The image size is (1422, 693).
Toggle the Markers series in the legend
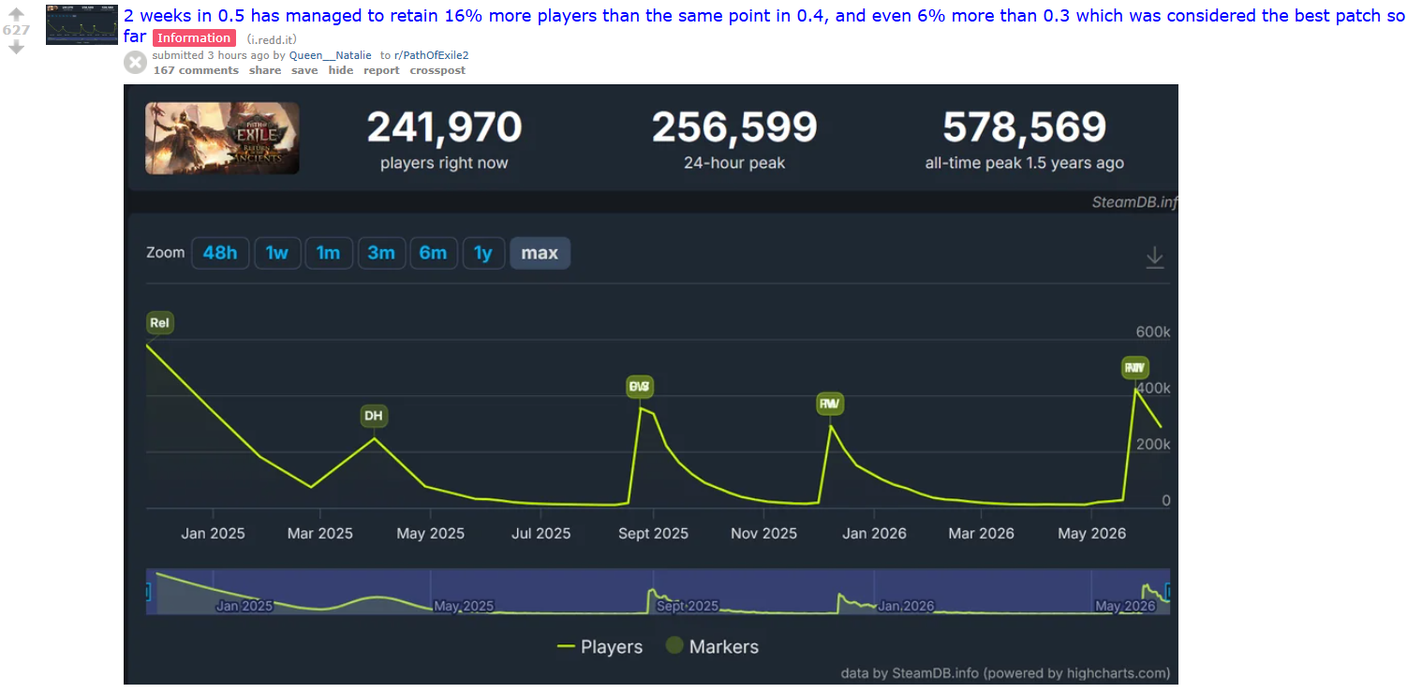(x=712, y=646)
